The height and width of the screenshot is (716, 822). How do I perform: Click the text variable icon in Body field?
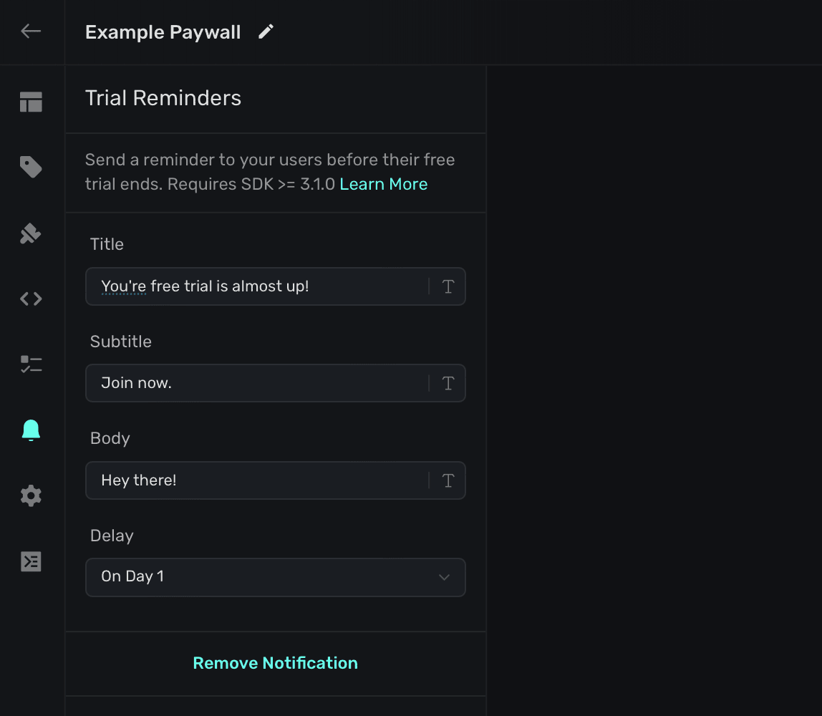click(448, 480)
